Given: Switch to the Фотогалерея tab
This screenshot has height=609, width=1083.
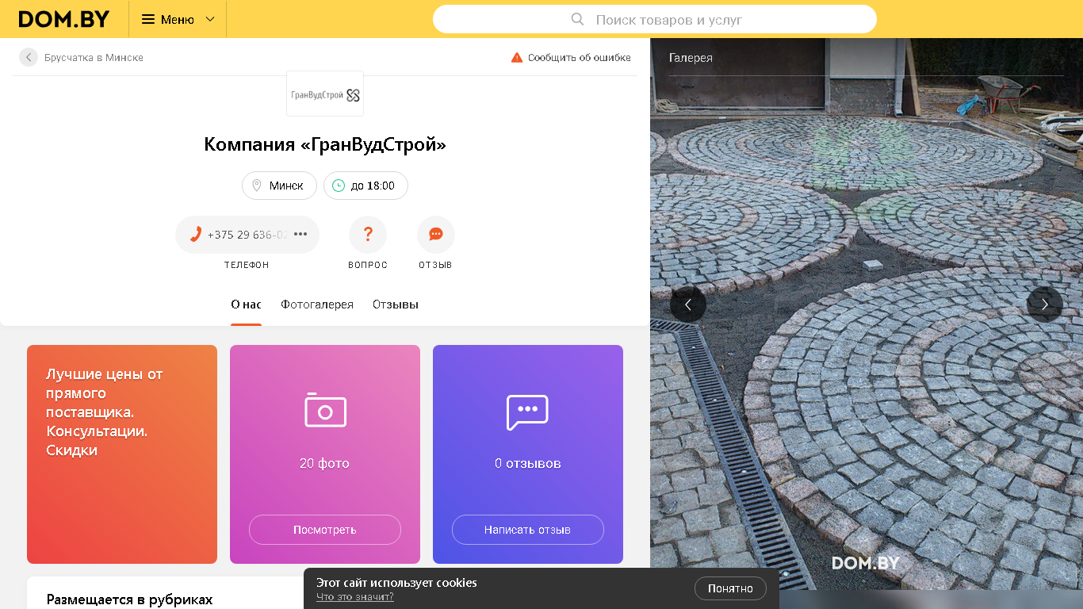Looking at the screenshot, I should pos(317,304).
